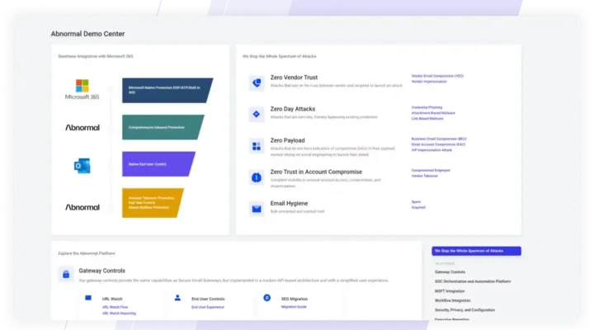This screenshot has height=330, width=594.
Task: Select the yellow Account Takeover Protection block
Action: point(153,203)
